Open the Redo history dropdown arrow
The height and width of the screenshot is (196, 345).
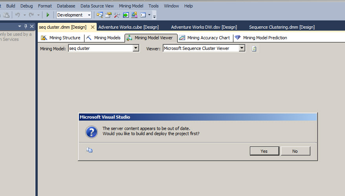38,15
